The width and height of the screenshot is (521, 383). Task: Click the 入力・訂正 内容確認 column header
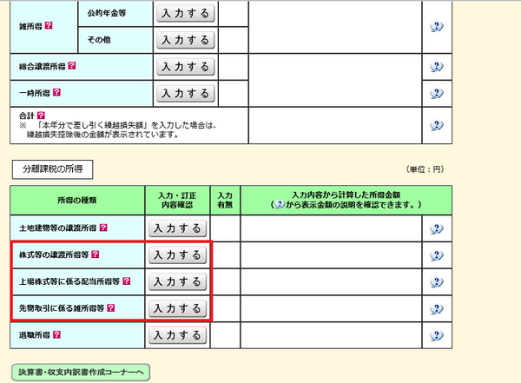pos(177,200)
